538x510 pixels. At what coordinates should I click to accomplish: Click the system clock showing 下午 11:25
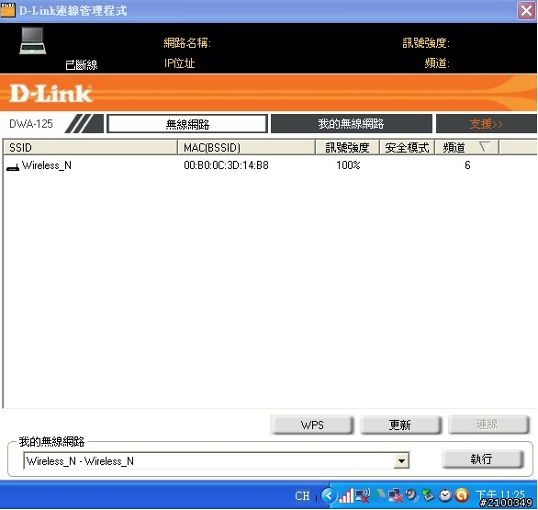(x=500, y=495)
